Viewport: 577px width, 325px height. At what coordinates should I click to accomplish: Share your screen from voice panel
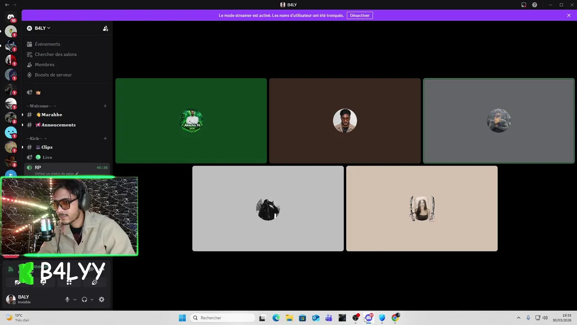(x=43, y=282)
